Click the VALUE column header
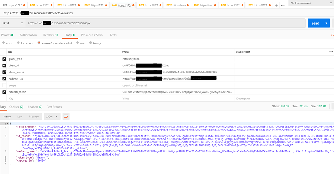334x174 pixels. click(x=126, y=52)
